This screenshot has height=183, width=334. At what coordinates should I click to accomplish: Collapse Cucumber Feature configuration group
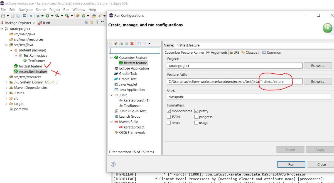point(112,58)
